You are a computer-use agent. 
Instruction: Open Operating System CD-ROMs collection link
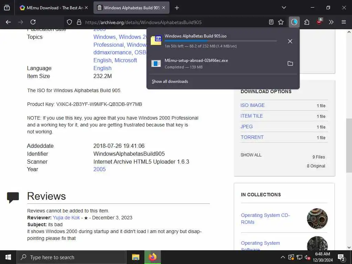[265, 218]
